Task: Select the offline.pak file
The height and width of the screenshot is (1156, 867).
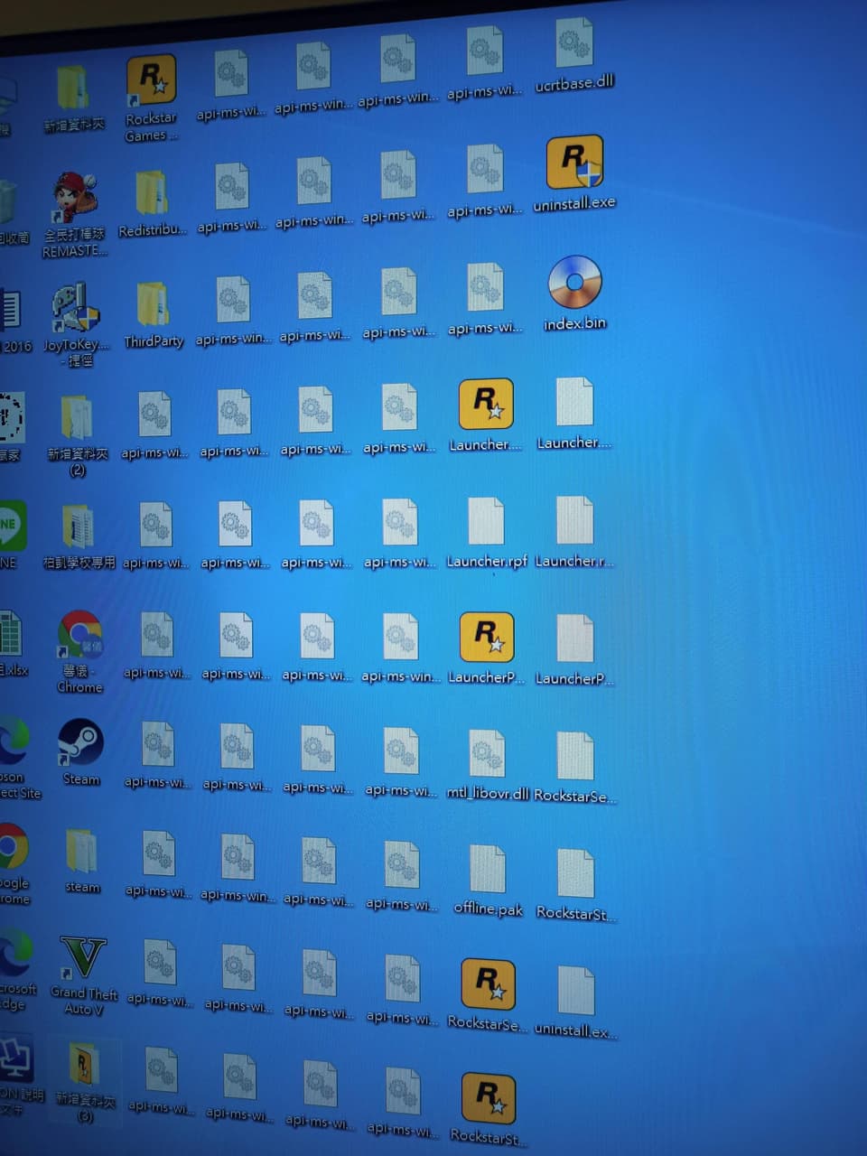Action: point(488,871)
